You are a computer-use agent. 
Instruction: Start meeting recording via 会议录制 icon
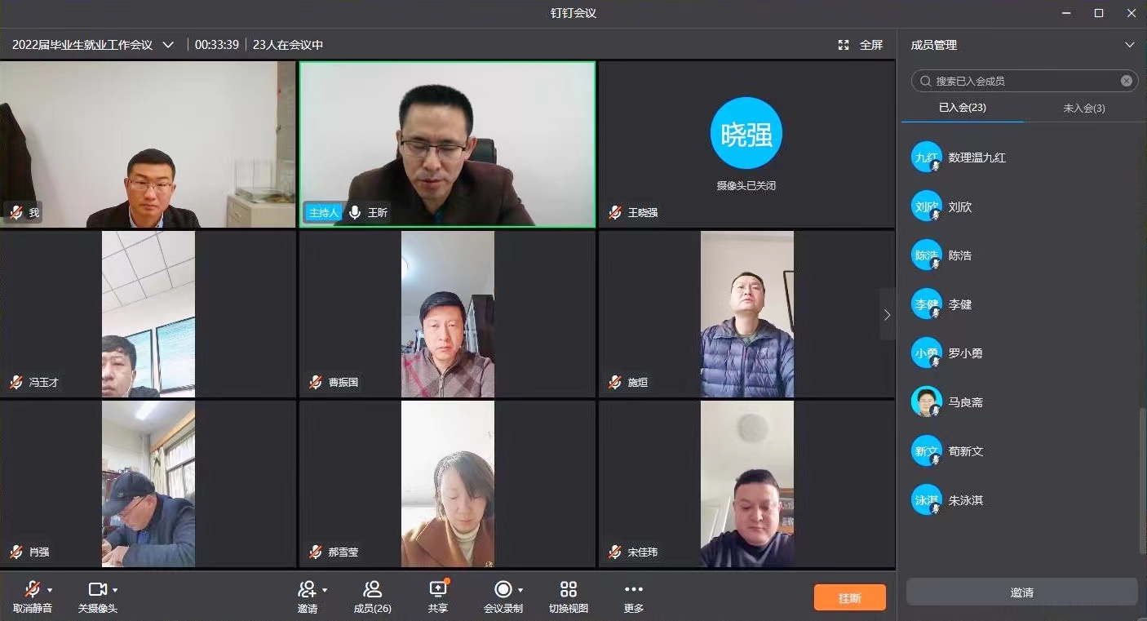click(503, 589)
